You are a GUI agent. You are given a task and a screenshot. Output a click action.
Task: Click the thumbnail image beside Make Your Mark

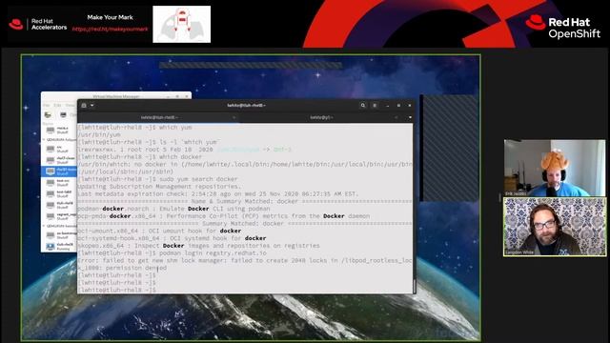click(182, 24)
